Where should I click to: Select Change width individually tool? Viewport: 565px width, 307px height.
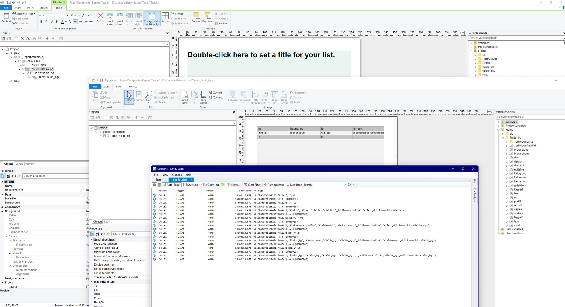(x=152, y=19)
